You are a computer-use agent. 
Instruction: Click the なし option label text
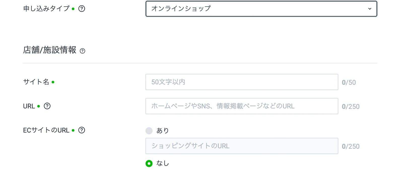click(162, 163)
